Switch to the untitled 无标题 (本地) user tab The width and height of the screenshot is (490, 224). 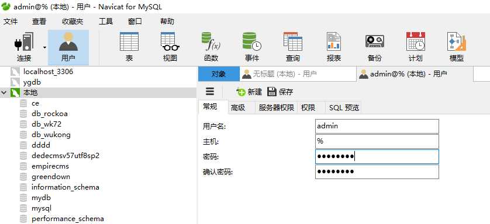(x=298, y=74)
